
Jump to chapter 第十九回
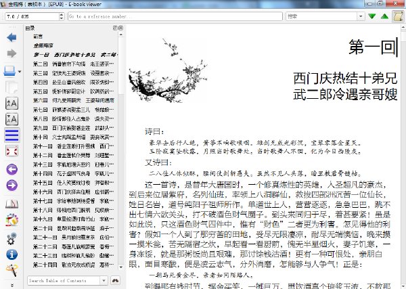coord(73,219)
